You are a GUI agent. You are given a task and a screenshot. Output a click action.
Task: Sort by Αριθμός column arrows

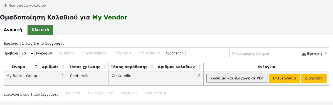(63, 67)
